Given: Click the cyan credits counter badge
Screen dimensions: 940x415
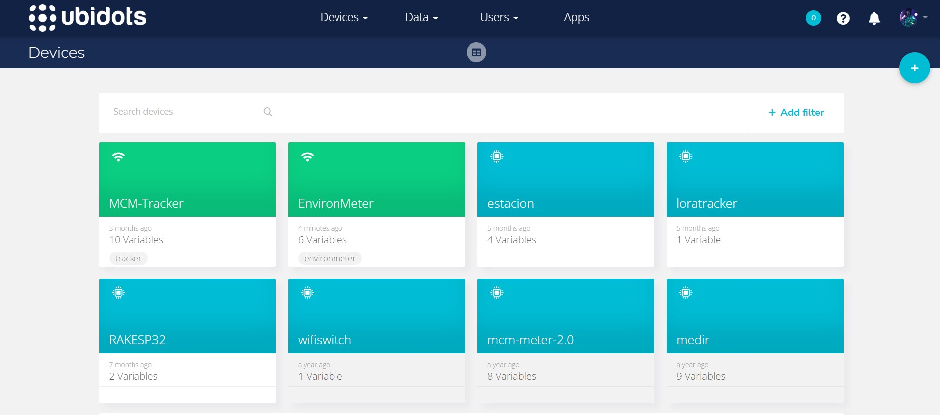Looking at the screenshot, I should pos(813,18).
